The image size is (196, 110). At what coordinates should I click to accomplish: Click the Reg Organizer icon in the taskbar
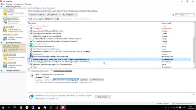point(63,108)
